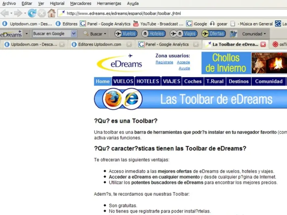The width and height of the screenshot is (287, 215).
Task: Click the Viajes toolbar button
Action: (x=184, y=34)
